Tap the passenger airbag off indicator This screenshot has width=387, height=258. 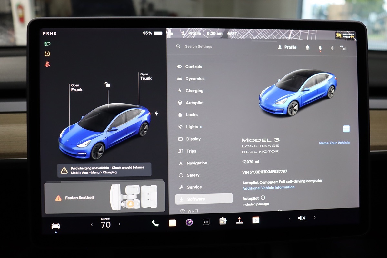tap(345, 35)
